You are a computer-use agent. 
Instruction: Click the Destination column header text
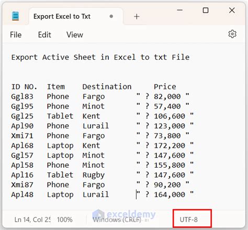[107, 87]
